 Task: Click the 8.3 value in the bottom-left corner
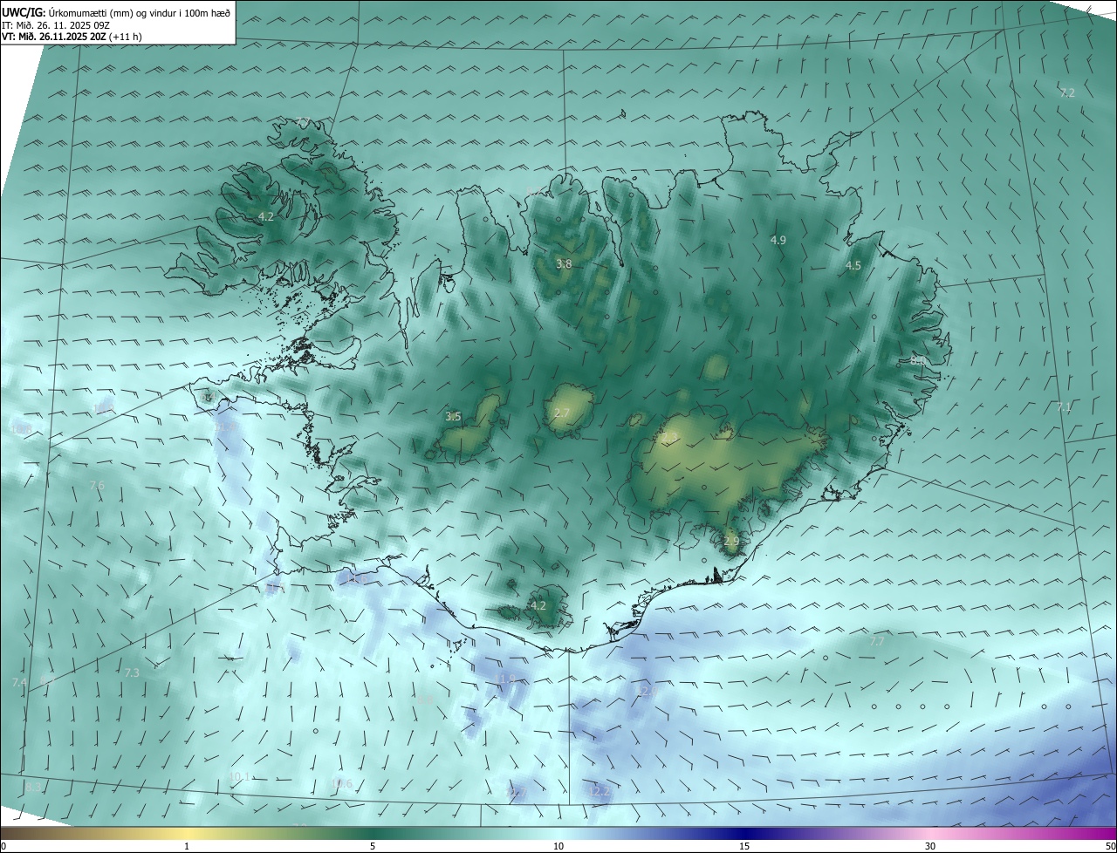32,788
